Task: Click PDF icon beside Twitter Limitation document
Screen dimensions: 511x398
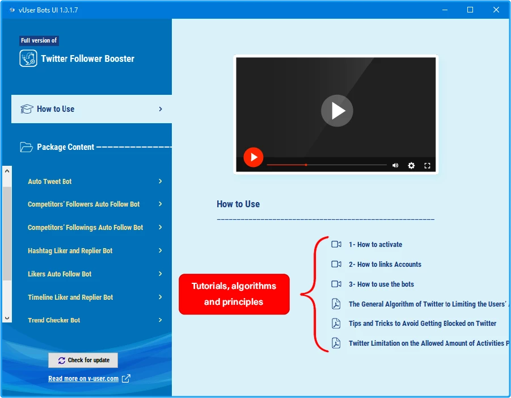Action: point(336,343)
